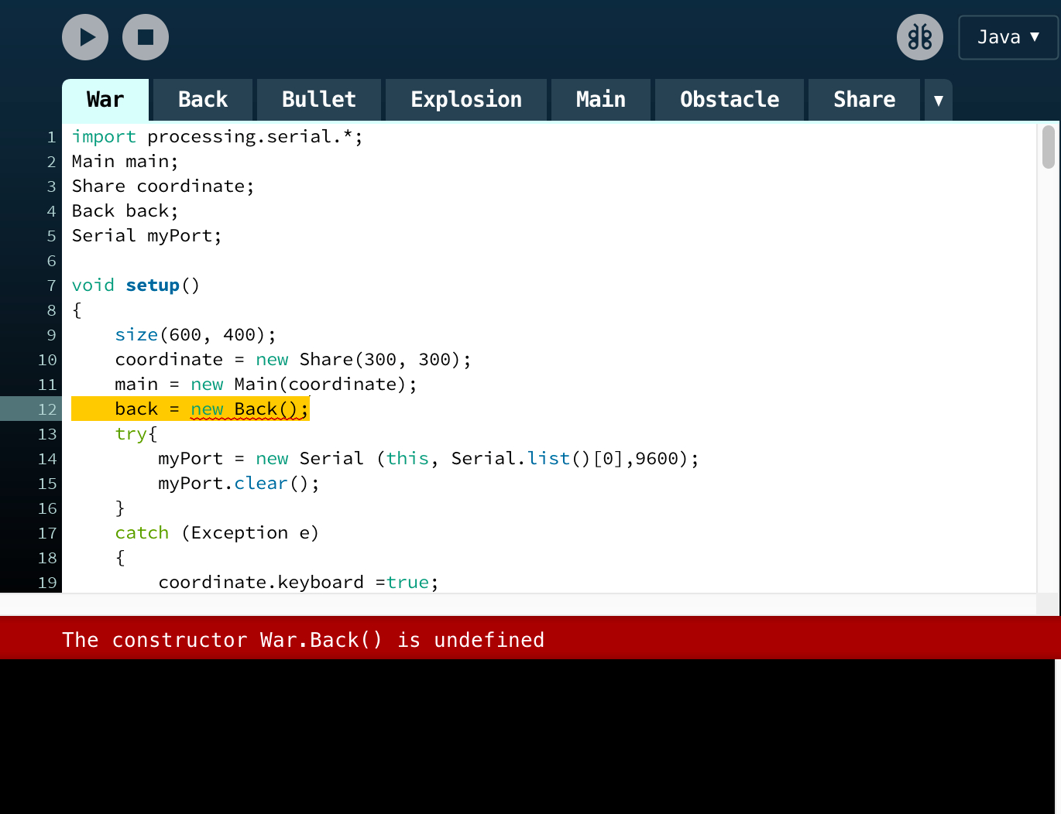The image size is (1061, 814).
Task: Click the 'Share coordinate;' declaration
Action: pyautogui.click(x=163, y=186)
